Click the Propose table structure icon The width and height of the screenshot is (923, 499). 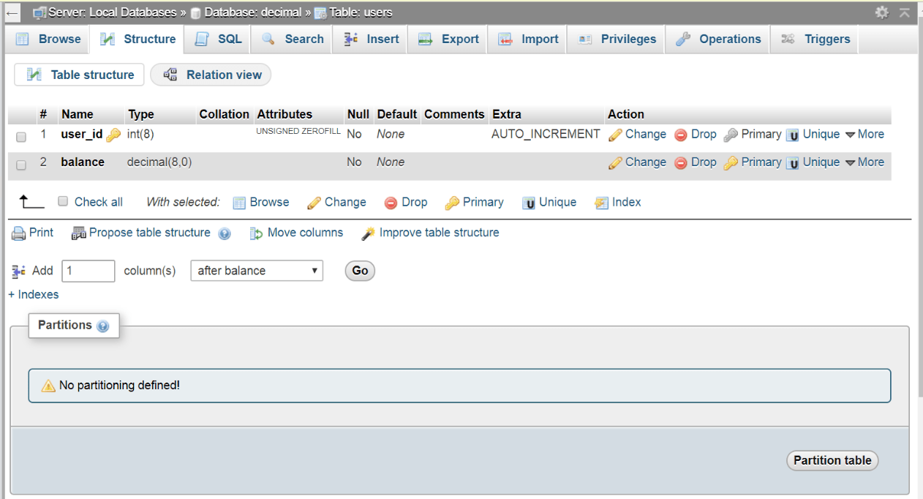coord(79,233)
